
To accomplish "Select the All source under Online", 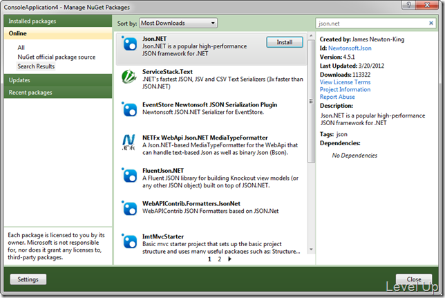I will tap(21, 48).
